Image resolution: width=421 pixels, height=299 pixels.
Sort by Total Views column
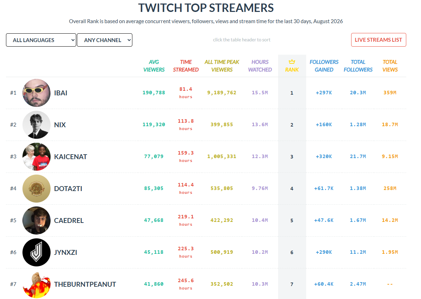390,66
